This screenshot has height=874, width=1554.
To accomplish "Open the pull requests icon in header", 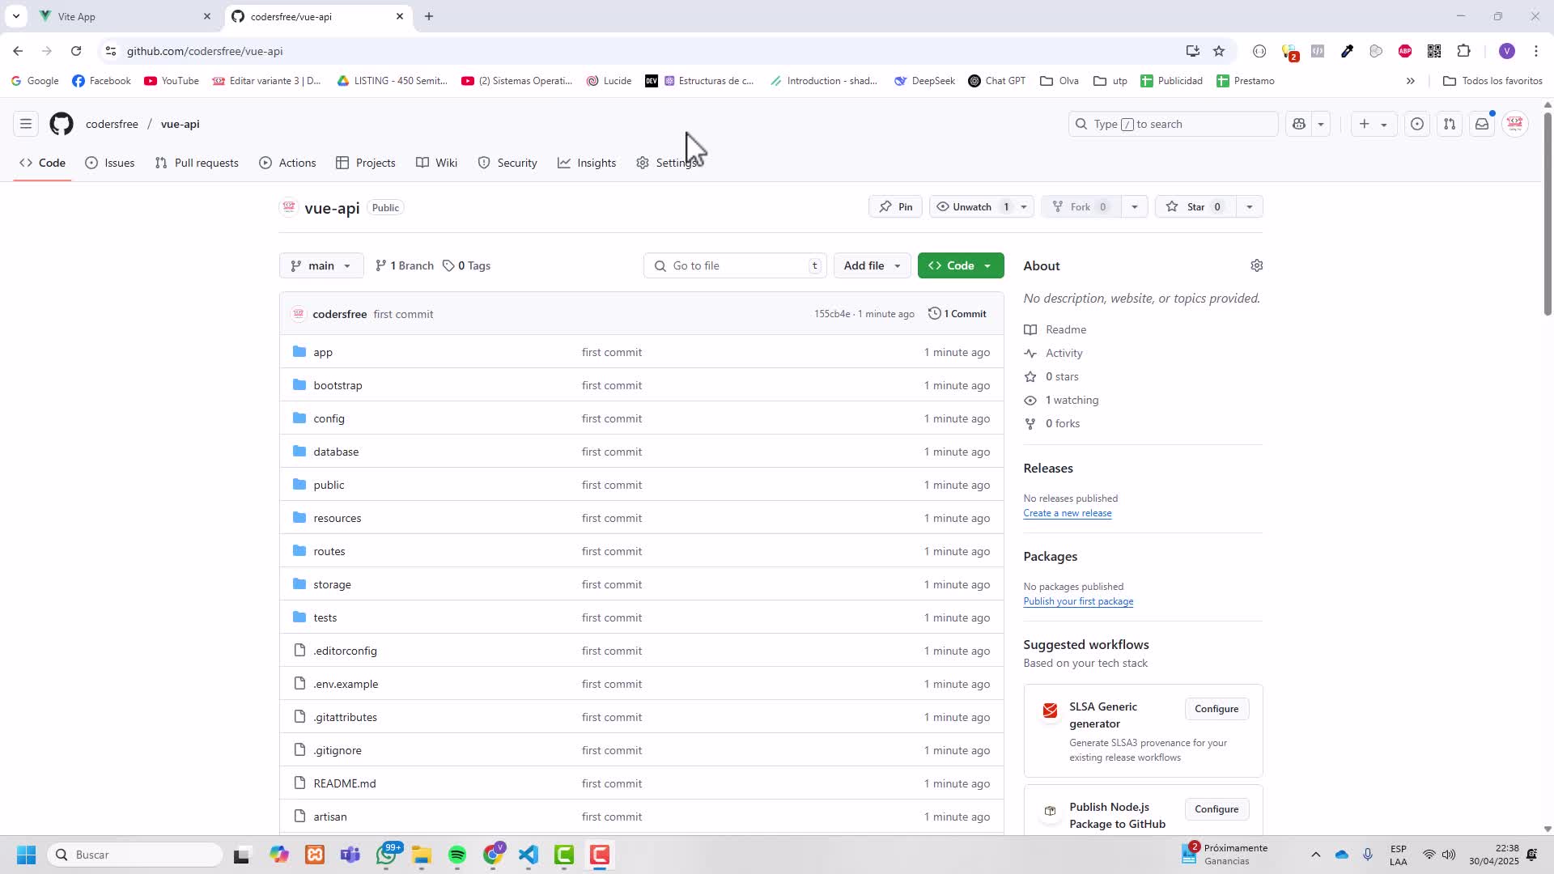I will [x=1449, y=124].
